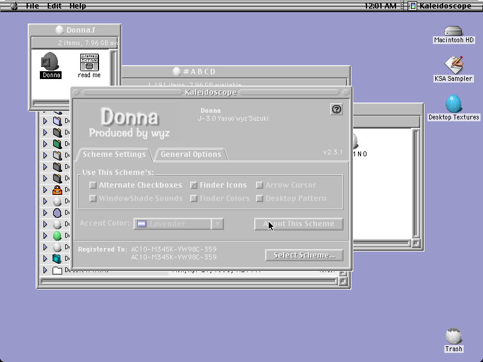This screenshot has height=362, width=483.
Task: Click the egg icon in Donna.f title bar
Action: coord(59,30)
